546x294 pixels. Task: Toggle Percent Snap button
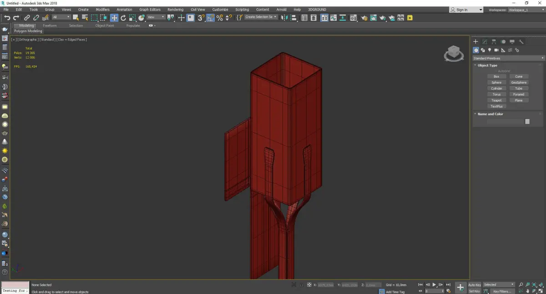click(x=220, y=18)
